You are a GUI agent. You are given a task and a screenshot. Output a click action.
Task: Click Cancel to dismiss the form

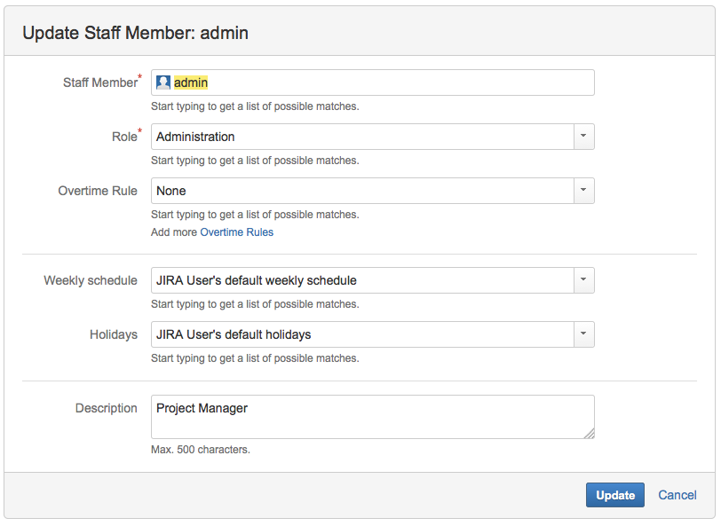coord(677,495)
